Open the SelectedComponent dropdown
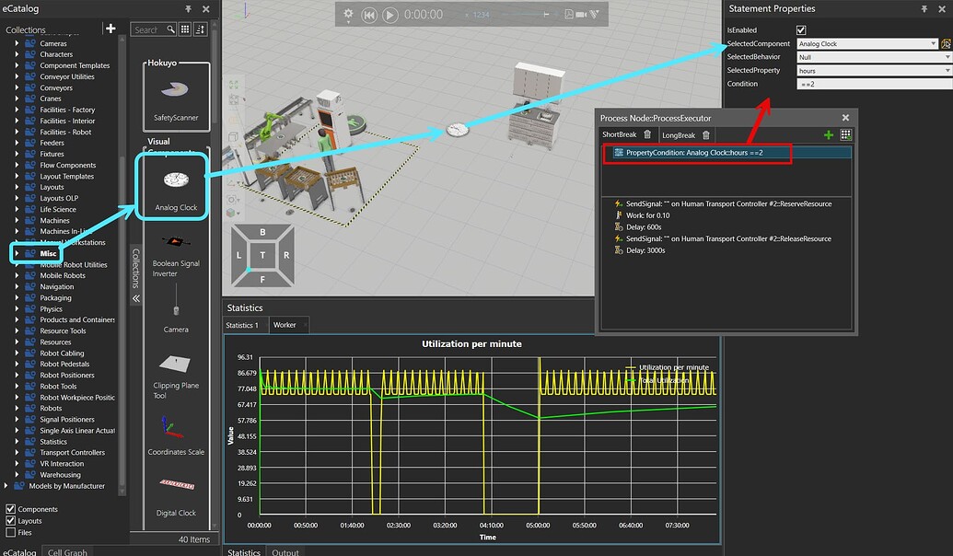 [933, 43]
